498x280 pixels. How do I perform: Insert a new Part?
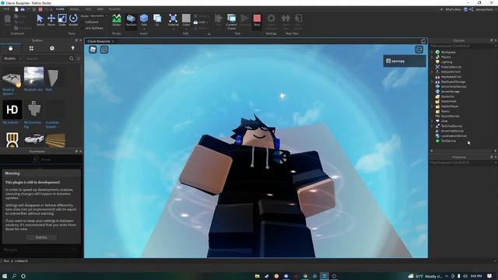click(x=144, y=20)
